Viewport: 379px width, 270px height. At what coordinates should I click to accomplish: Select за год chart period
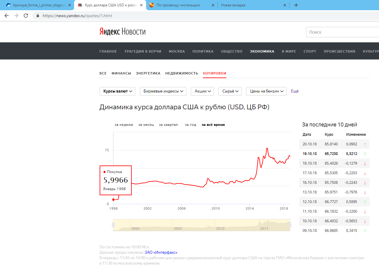191,125
